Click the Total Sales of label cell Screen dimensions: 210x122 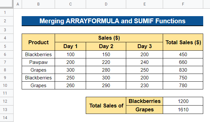click(x=106, y=106)
